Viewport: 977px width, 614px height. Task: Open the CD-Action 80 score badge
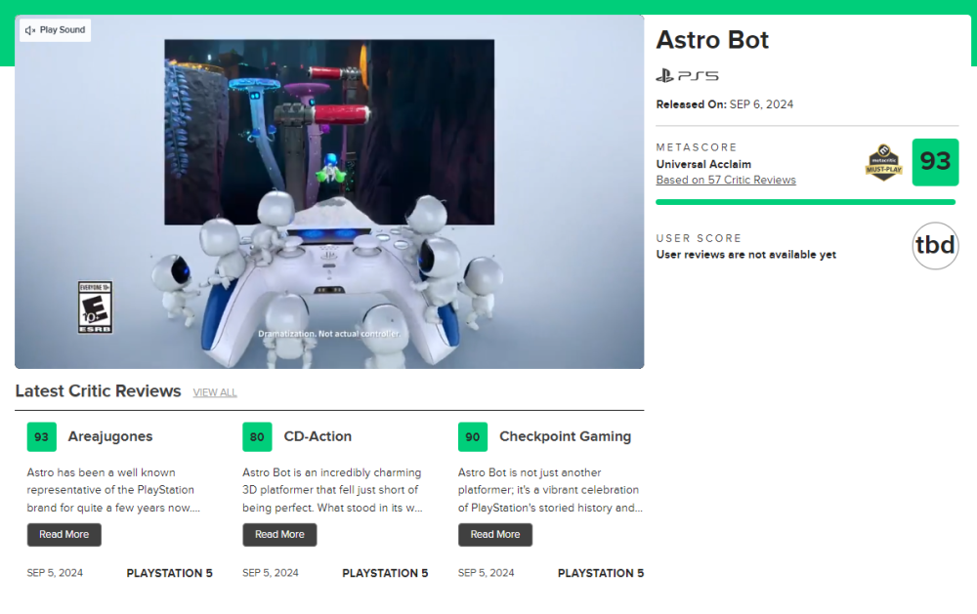tap(257, 436)
